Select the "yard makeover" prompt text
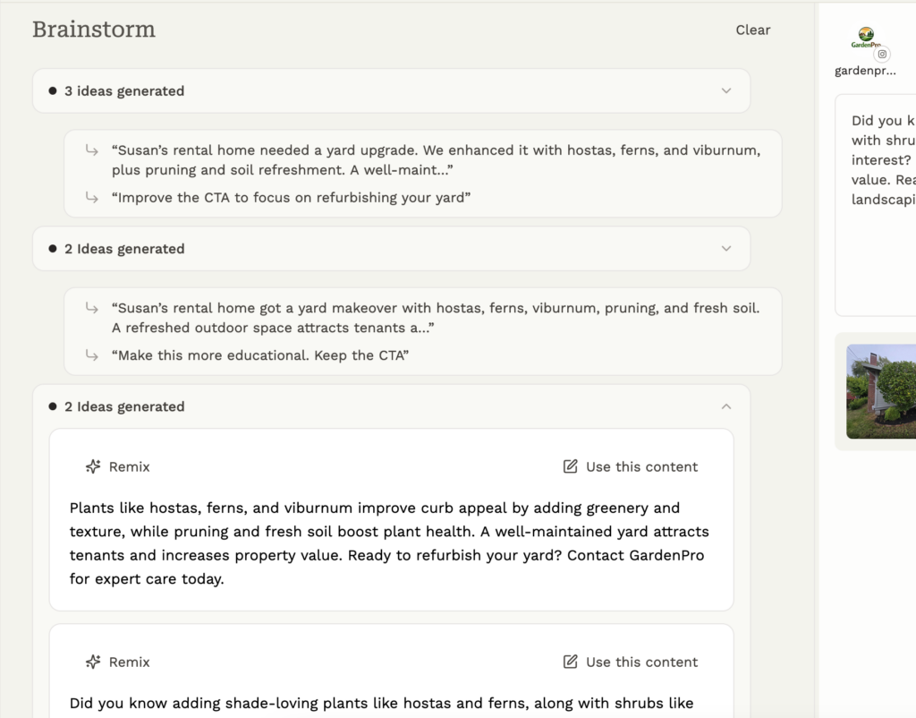The width and height of the screenshot is (916, 718). pyautogui.click(x=435, y=318)
